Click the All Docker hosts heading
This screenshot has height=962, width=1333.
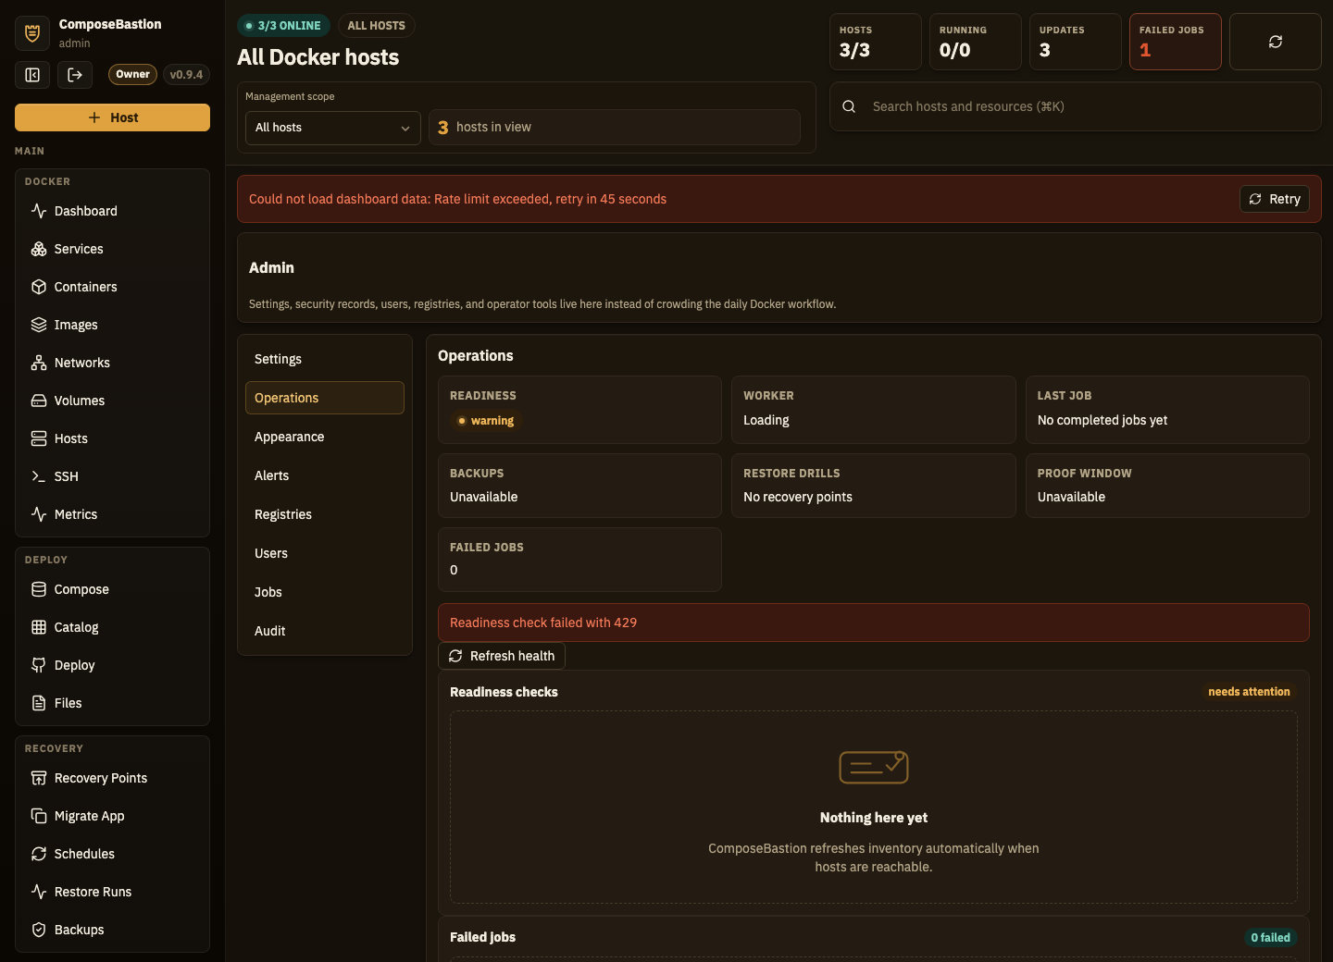pyautogui.click(x=318, y=57)
